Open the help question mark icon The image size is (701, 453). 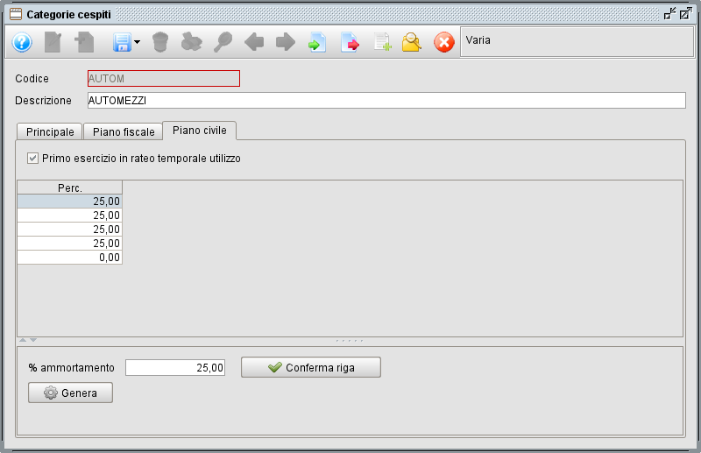coord(22,42)
